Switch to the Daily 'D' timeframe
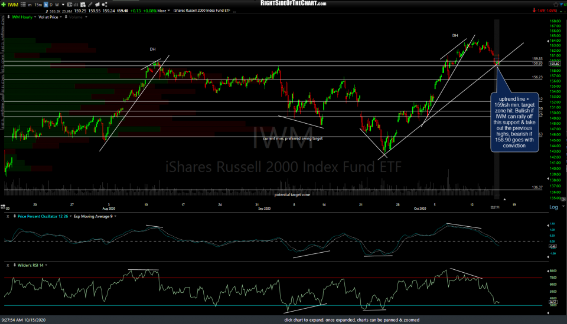This screenshot has width=567, height=324. pos(51,5)
